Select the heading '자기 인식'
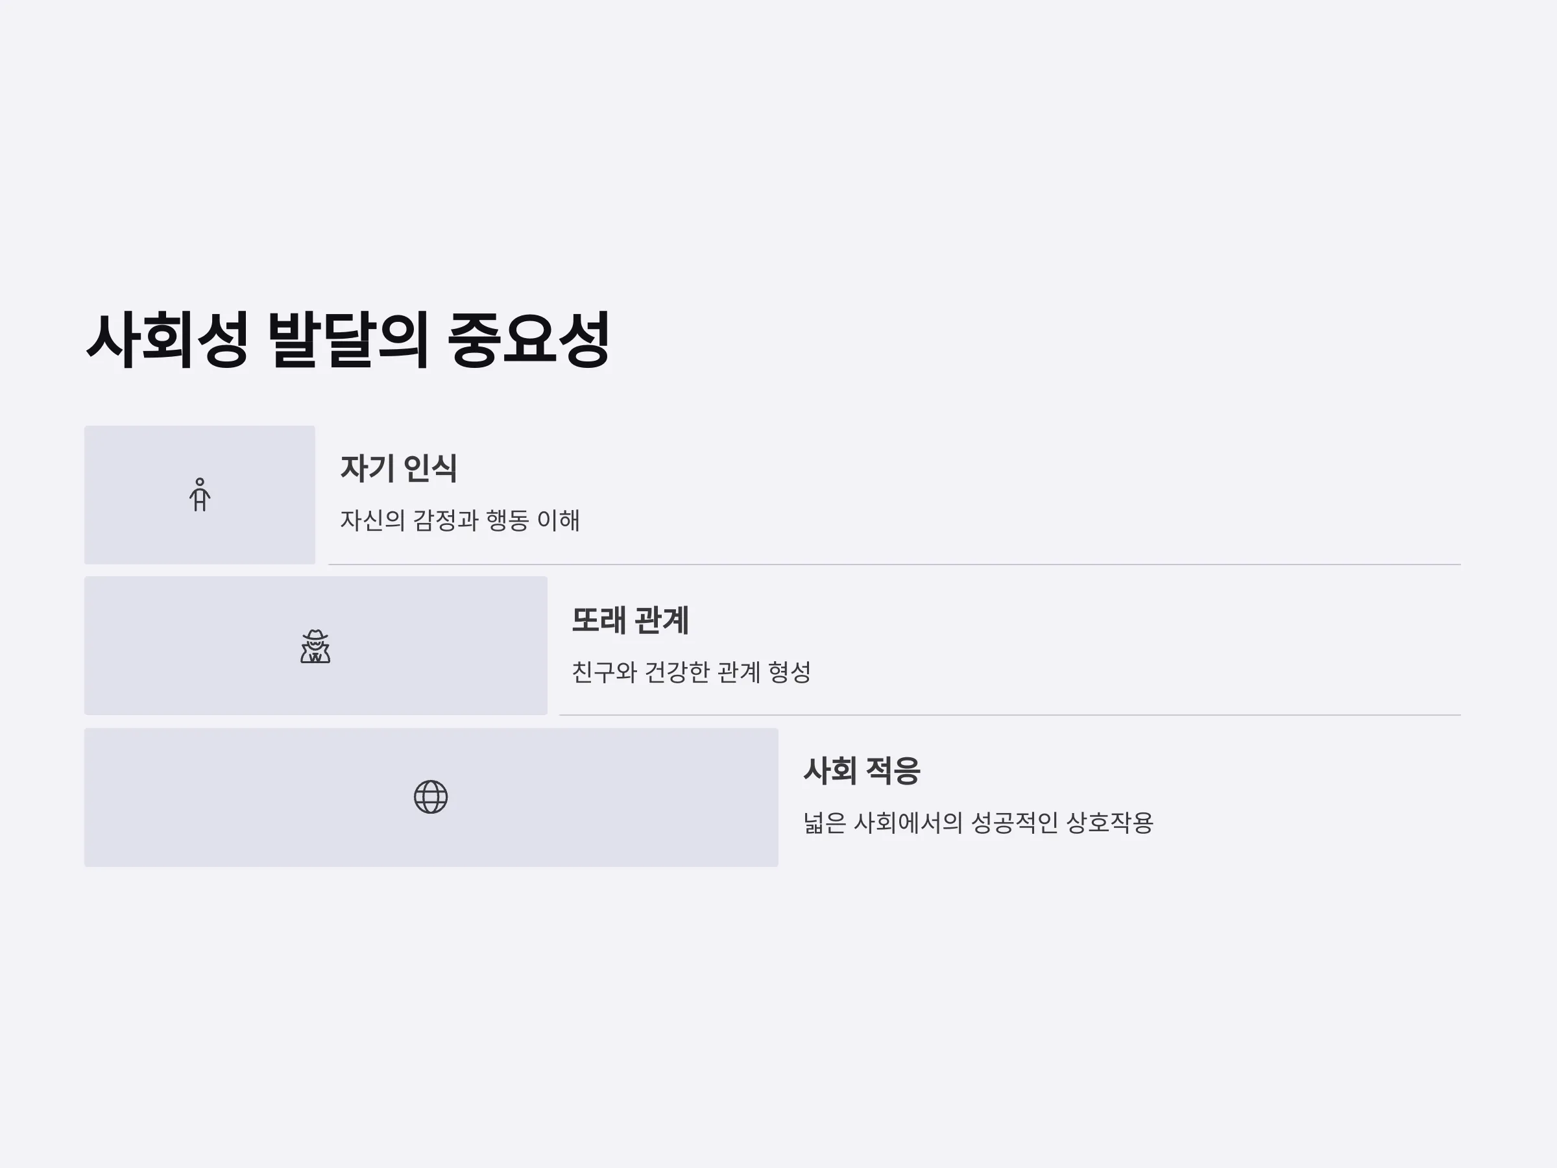 point(398,468)
